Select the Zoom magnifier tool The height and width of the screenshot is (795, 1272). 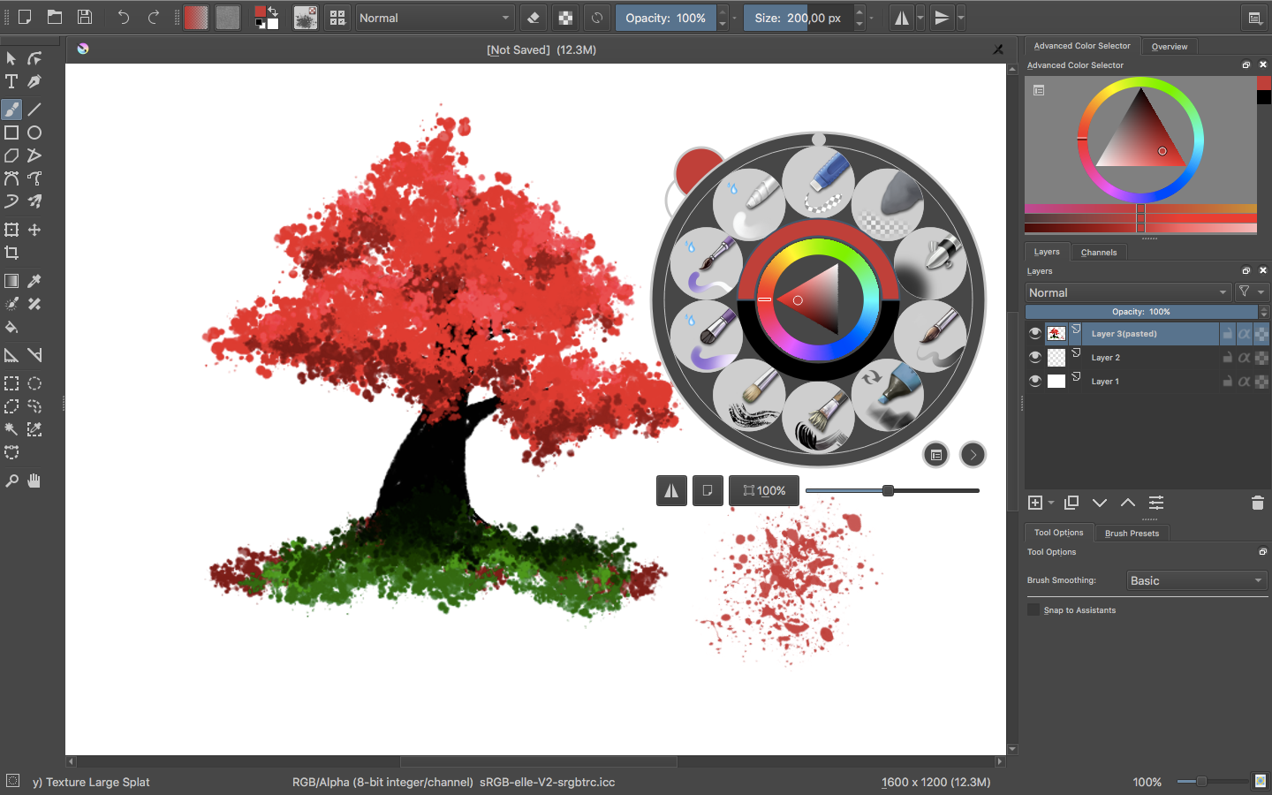[x=11, y=481]
